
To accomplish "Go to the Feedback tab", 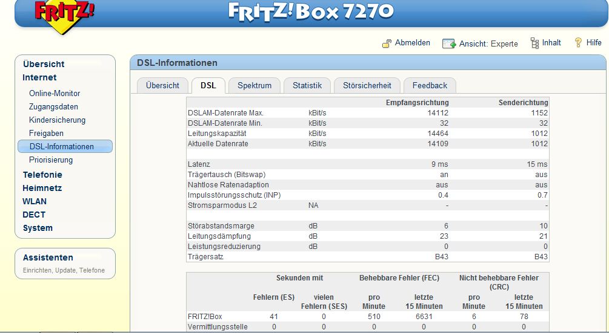I will (430, 86).
